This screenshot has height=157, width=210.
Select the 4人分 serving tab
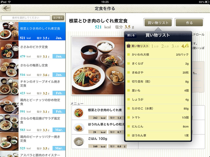[185, 46]
